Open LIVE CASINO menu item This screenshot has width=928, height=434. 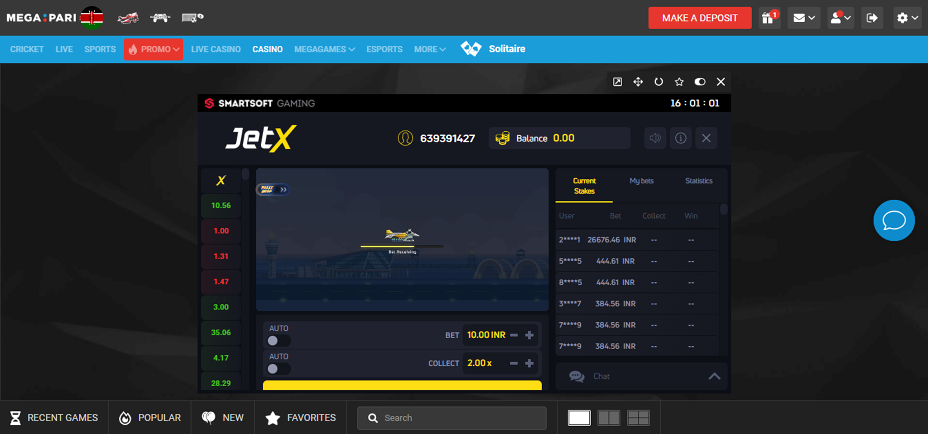click(216, 49)
